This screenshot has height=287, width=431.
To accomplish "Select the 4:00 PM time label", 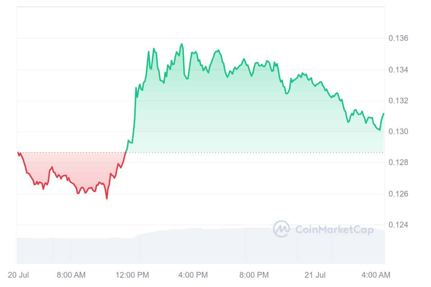I will pyautogui.click(x=193, y=275).
